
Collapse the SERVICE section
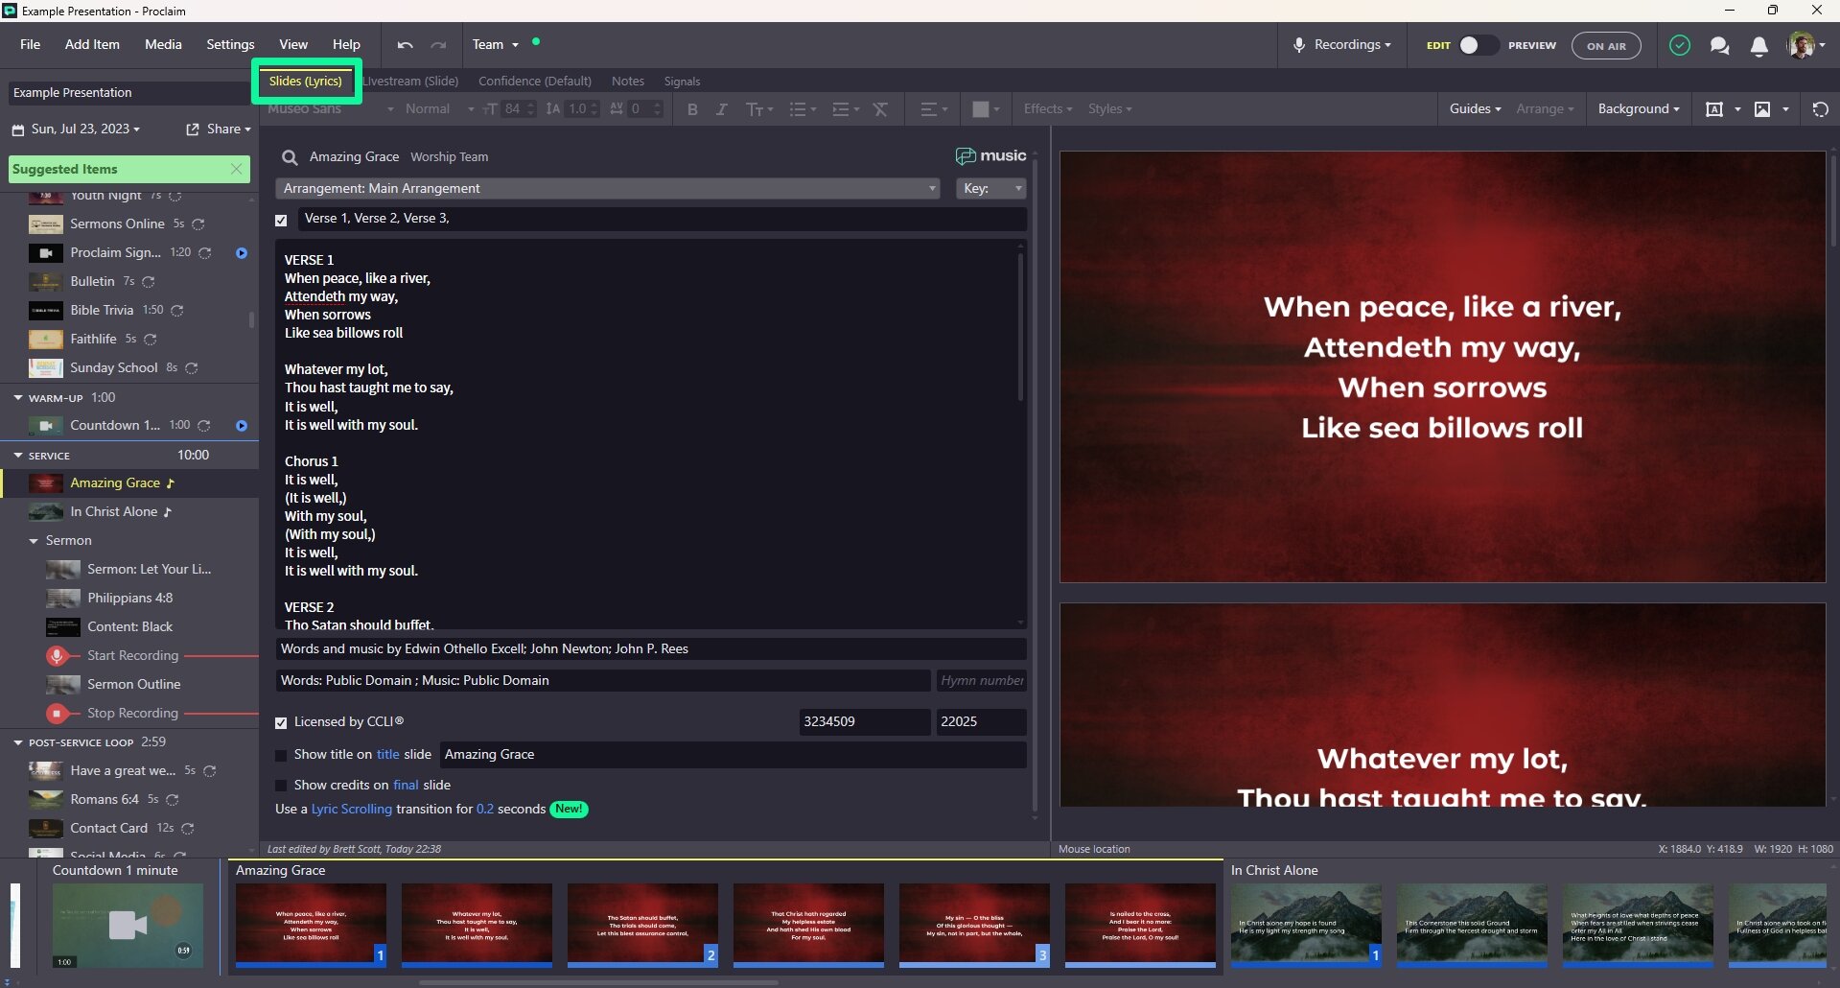click(17, 455)
